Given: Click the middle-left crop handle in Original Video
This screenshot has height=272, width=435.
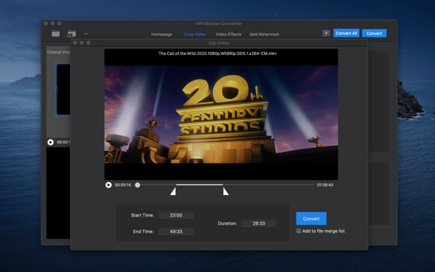Looking at the screenshot, I should (56, 89).
